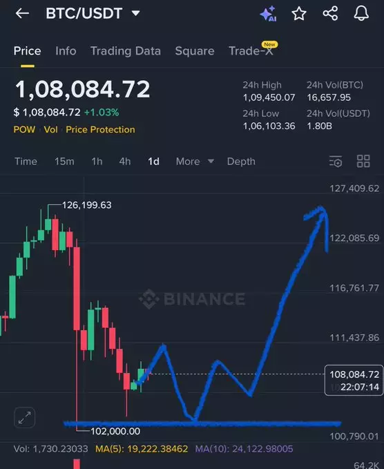Show the Depth chart view

pos(241,162)
